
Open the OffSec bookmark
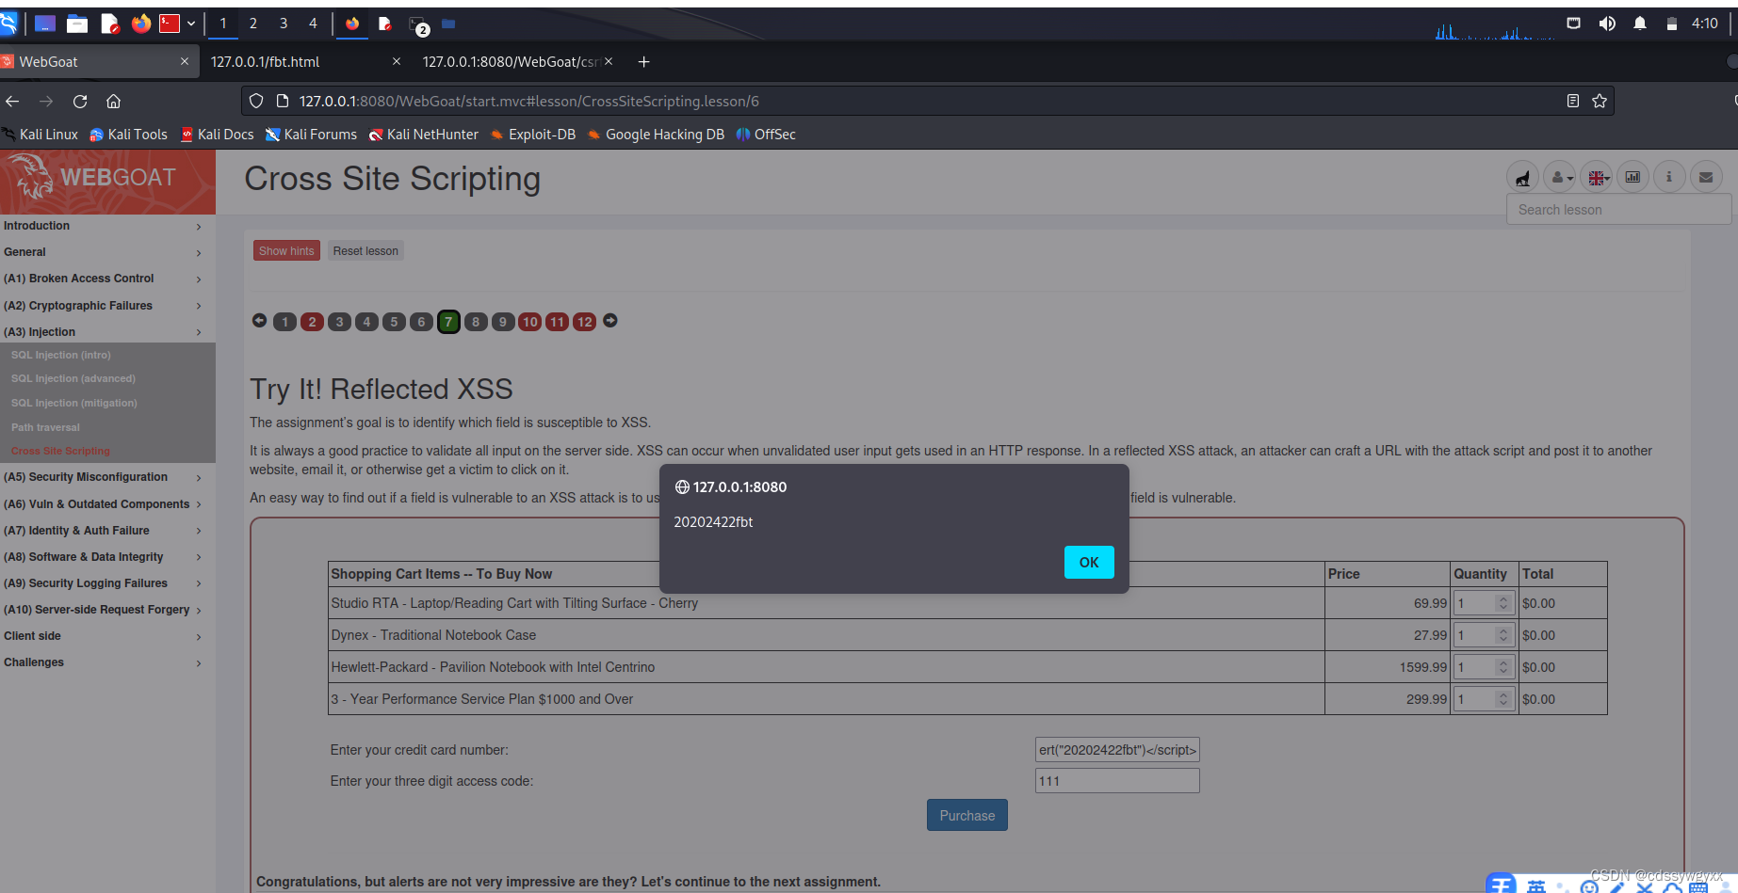(766, 135)
